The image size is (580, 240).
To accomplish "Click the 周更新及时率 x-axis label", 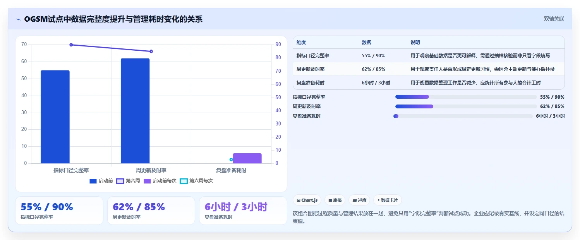I will point(151,170).
